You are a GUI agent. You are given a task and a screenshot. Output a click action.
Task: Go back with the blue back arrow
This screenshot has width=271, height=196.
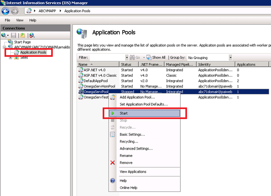(x=5, y=11)
